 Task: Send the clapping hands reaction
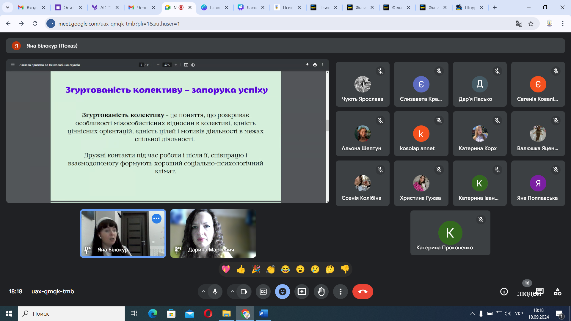click(270, 269)
